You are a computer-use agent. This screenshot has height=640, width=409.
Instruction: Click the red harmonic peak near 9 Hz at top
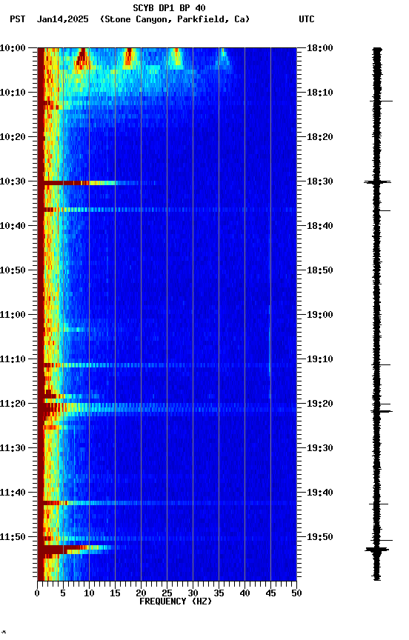coord(82,57)
